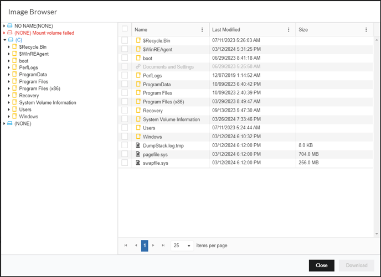Image resolution: width=381 pixels, height=277 pixels.
Task: Check the Windows row checkbox
Action: 125,137
